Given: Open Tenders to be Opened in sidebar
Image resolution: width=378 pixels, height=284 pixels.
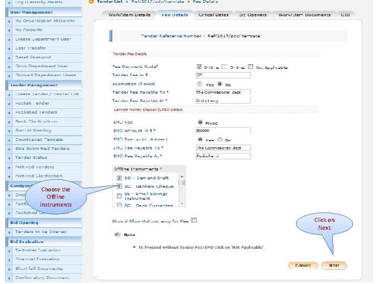Looking at the screenshot, I should (x=41, y=231).
